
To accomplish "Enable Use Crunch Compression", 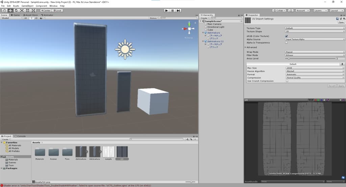I will pos(287,81).
